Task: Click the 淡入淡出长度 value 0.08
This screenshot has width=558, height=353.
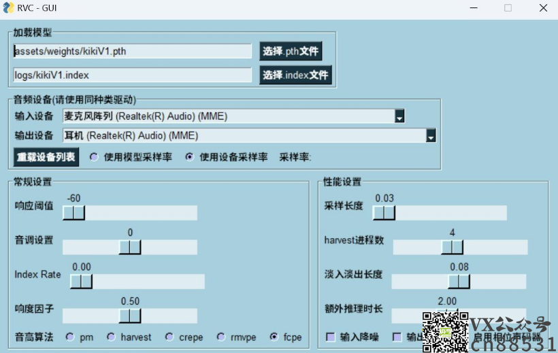Action: click(459, 267)
